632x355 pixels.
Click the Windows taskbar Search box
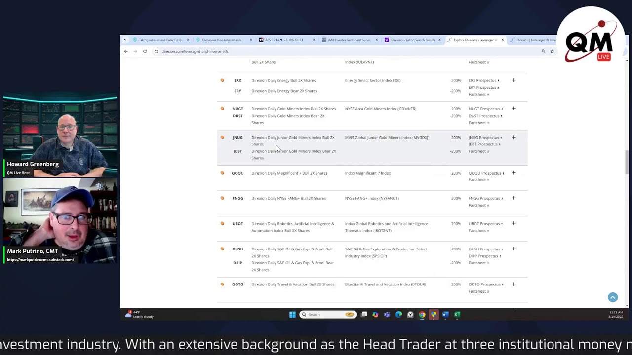point(328,314)
